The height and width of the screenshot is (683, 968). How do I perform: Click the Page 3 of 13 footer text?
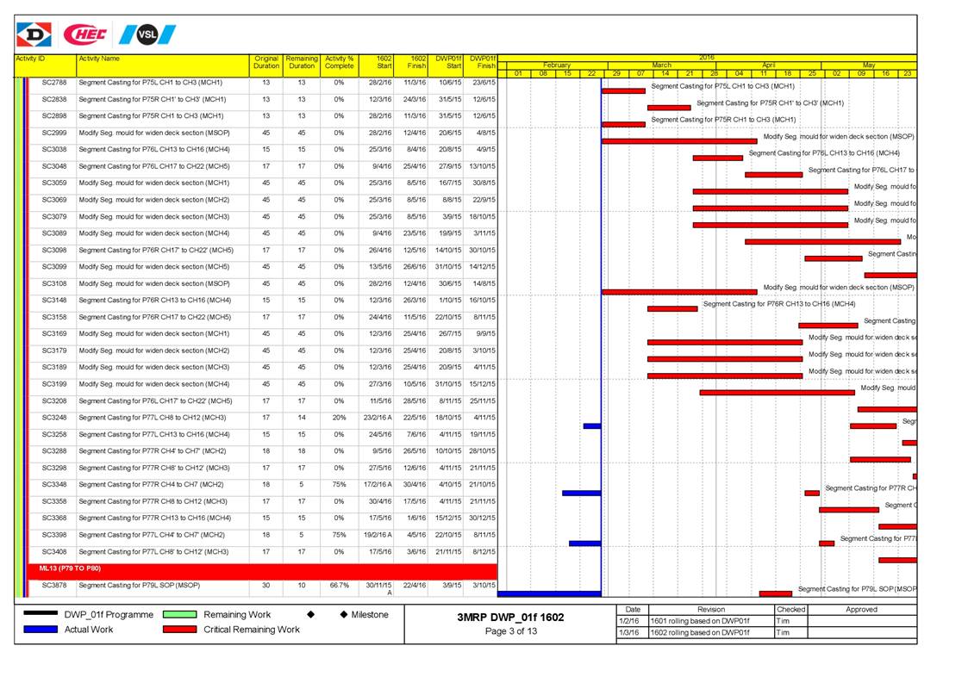click(x=511, y=631)
